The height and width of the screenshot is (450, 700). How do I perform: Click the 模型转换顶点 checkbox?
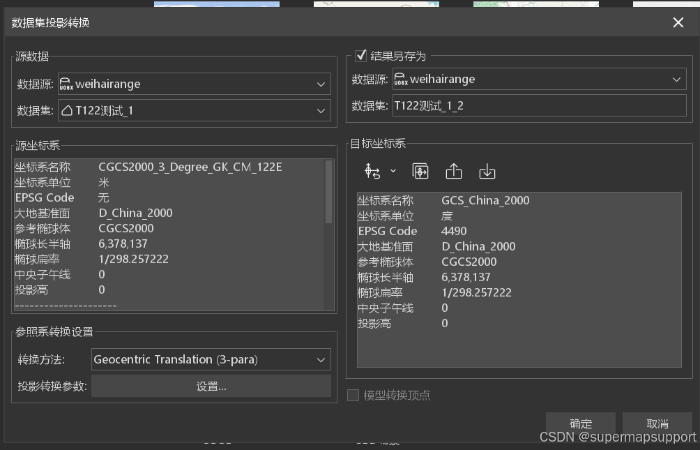coord(353,395)
